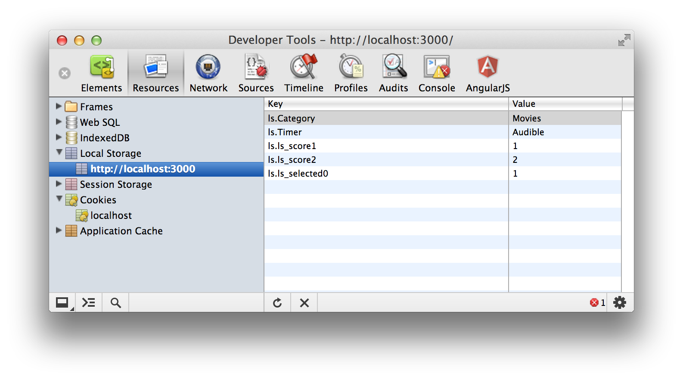Select localhost under Cookies

click(111, 215)
